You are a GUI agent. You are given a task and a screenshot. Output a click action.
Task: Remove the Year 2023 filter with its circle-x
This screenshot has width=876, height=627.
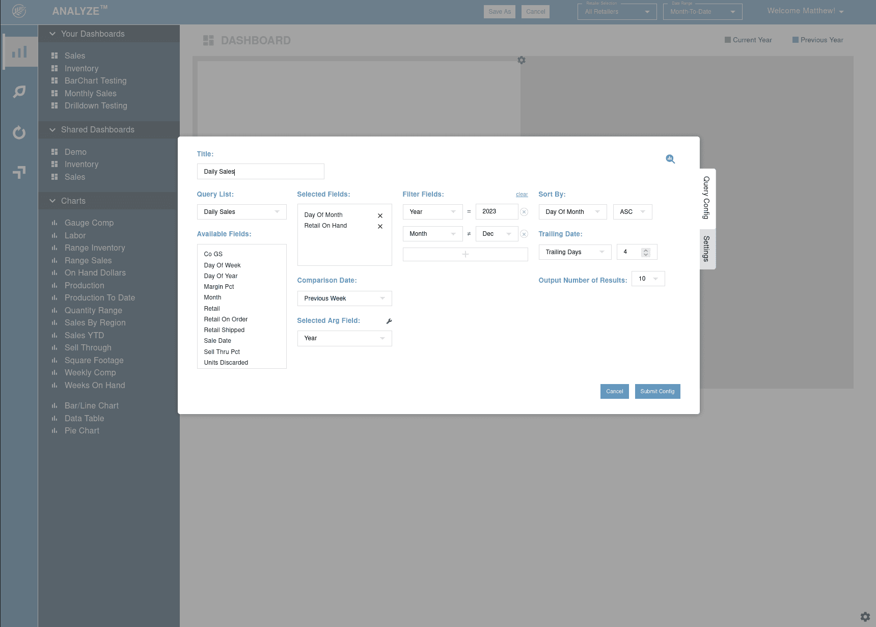[524, 211]
